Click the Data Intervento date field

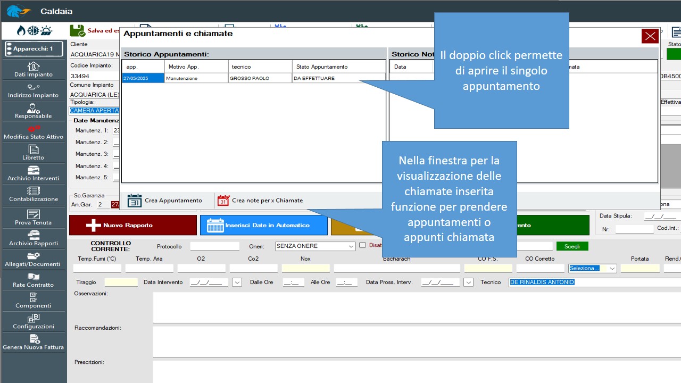coord(209,282)
